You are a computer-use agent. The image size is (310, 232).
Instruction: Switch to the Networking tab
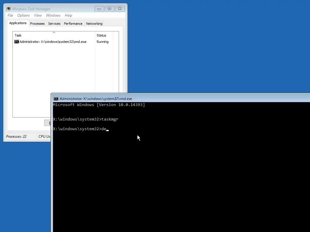tap(94, 24)
